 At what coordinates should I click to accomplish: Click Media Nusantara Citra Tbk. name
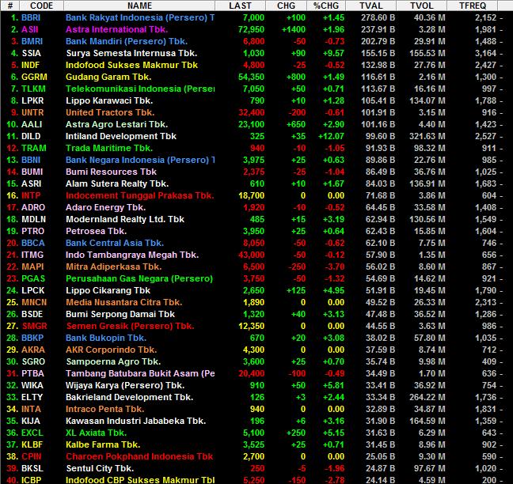coord(124,302)
